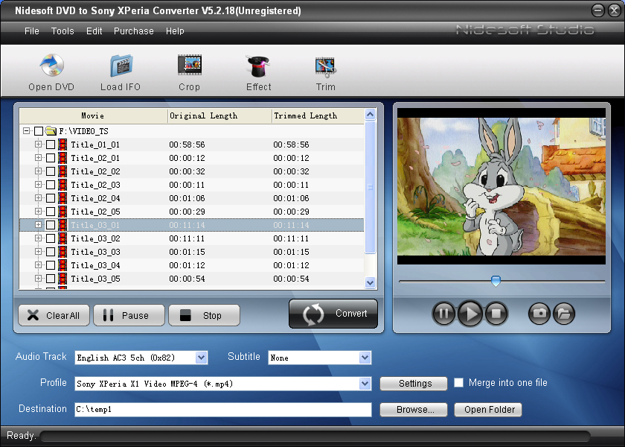Open the Audio Track dropdown

point(202,358)
